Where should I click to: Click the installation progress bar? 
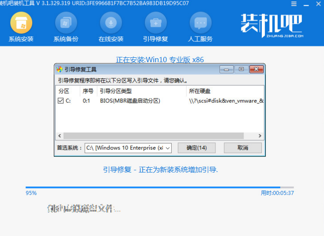click(160, 187)
